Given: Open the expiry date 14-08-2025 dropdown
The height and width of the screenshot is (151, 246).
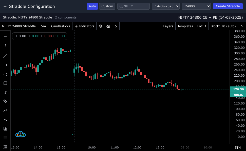Looking at the screenshot, I should click(166, 6).
